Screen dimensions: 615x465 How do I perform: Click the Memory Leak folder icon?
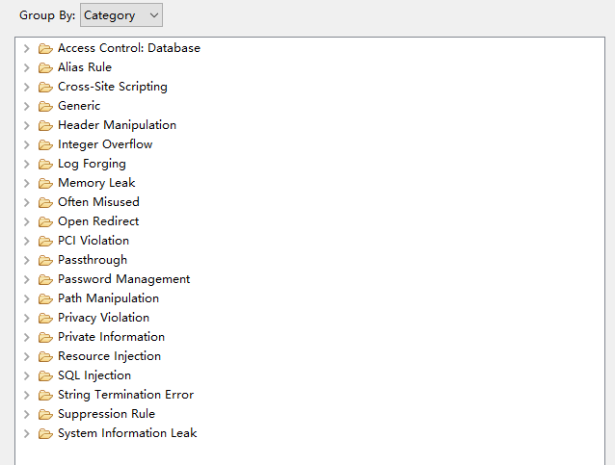pos(45,183)
